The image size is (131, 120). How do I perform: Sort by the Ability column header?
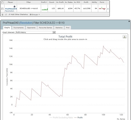(94, 2)
